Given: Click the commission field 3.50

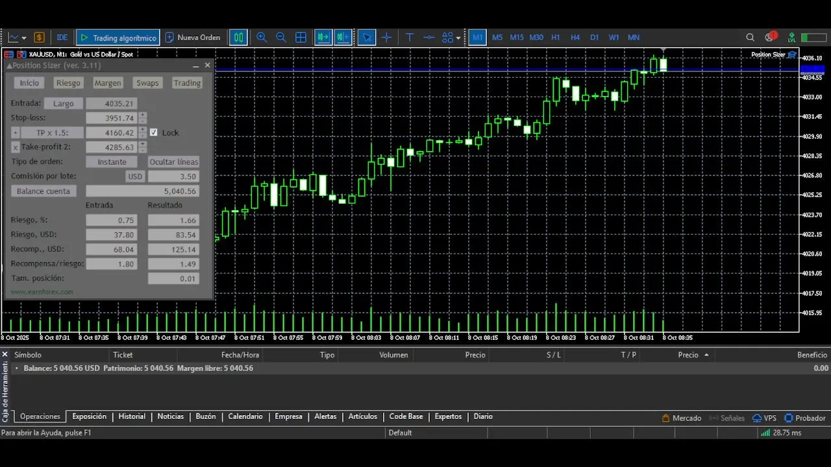Looking at the screenshot, I should (173, 176).
